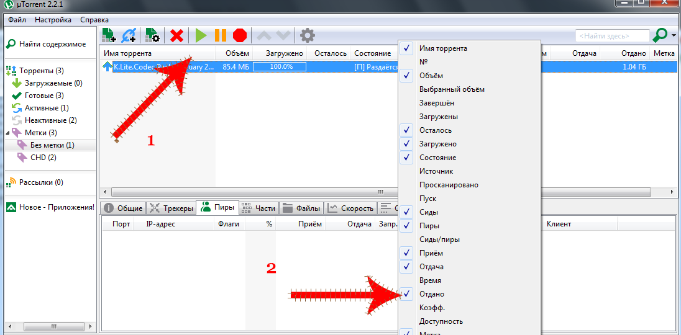This screenshot has height=335, width=681.
Task: Click the green search magnifier icon
Action: [x=660, y=35]
